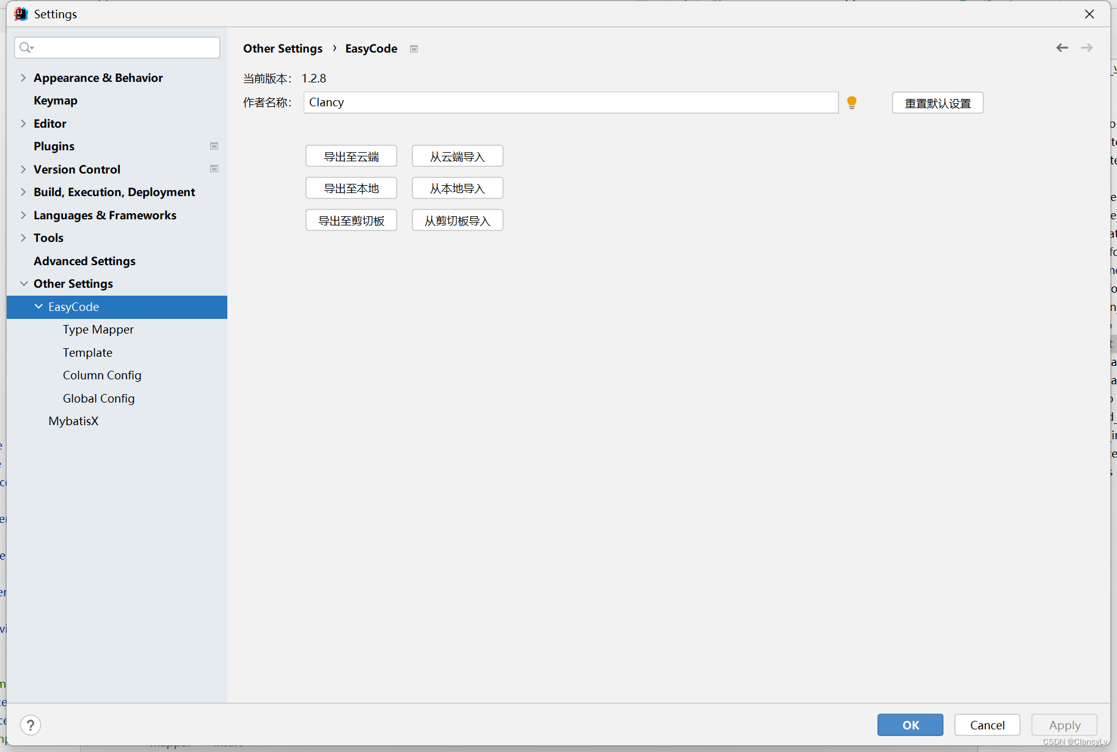This screenshot has height=752, width=1117.
Task: Open the Plugins settings page
Action: (x=54, y=146)
